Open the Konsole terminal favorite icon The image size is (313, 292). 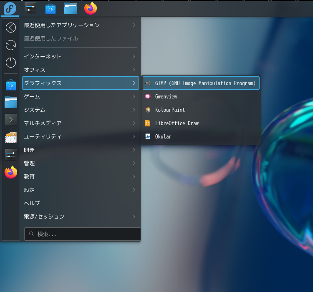pyautogui.click(x=11, y=120)
